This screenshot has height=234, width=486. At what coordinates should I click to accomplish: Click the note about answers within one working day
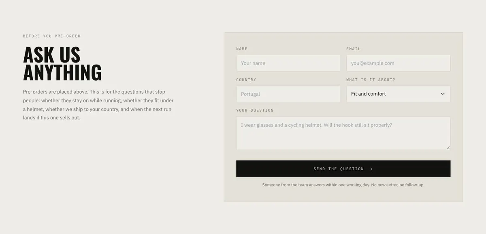coord(343,185)
